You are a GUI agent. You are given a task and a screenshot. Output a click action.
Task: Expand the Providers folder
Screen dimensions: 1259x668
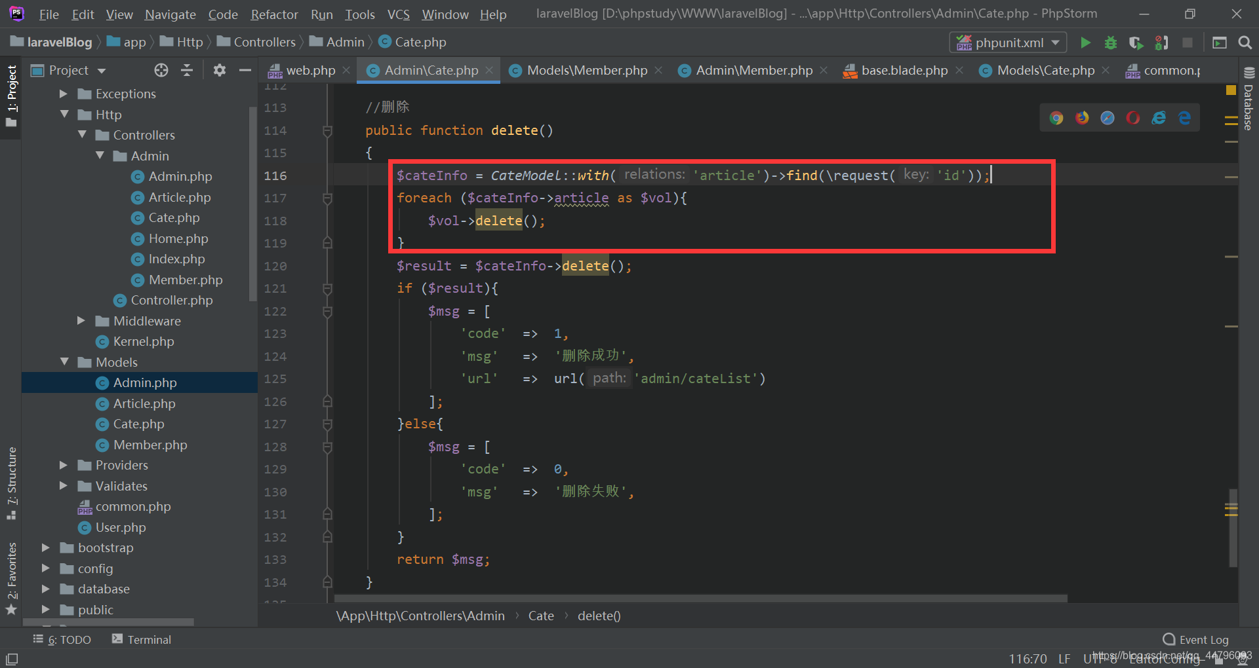64,465
